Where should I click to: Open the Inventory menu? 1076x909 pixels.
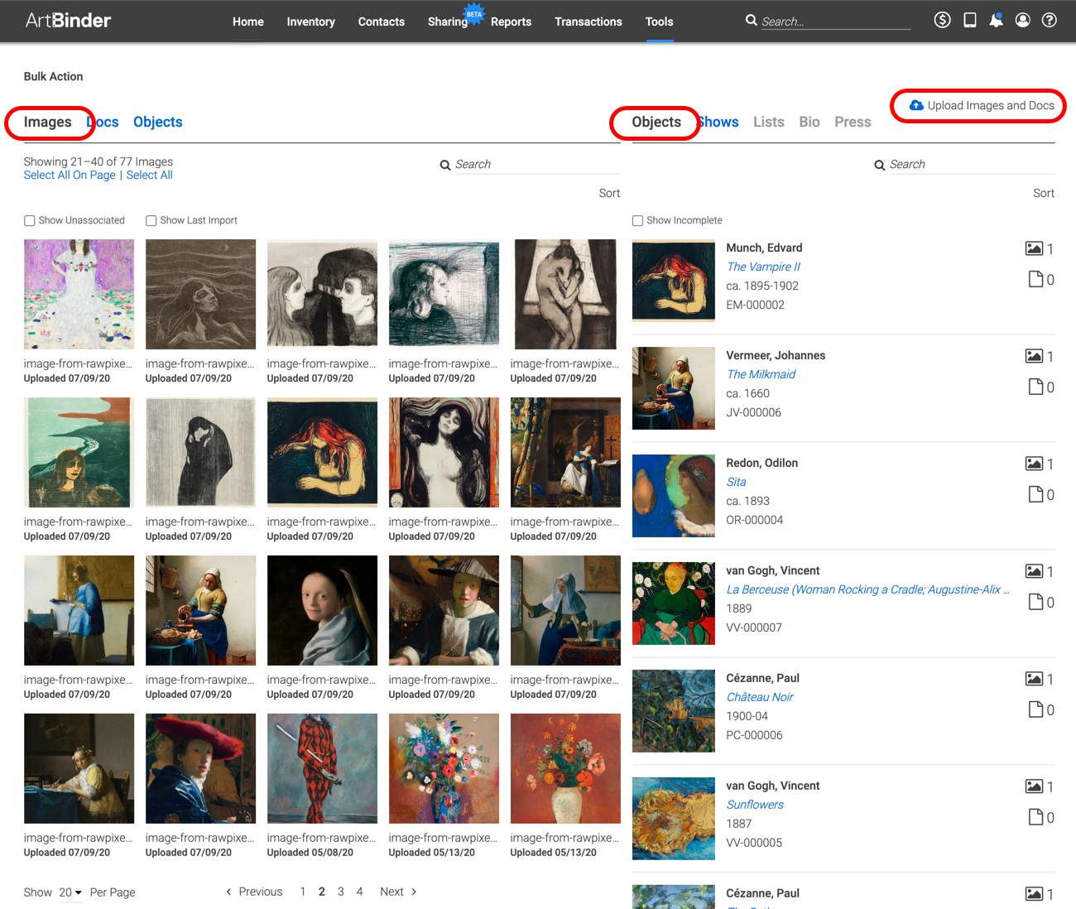(x=311, y=22)
